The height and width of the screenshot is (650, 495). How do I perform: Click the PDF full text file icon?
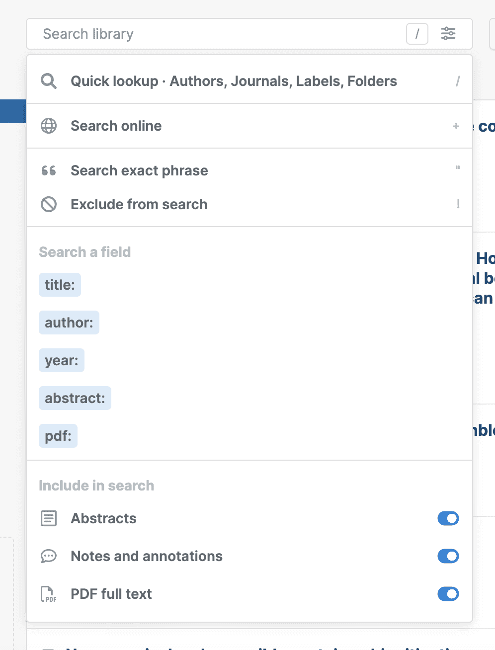pyautogui.click(x=49, y=594)
